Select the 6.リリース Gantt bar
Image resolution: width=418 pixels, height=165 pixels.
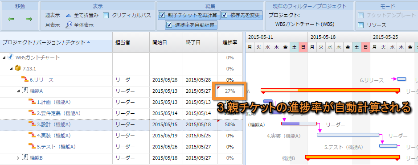click(x=402, y=79)
